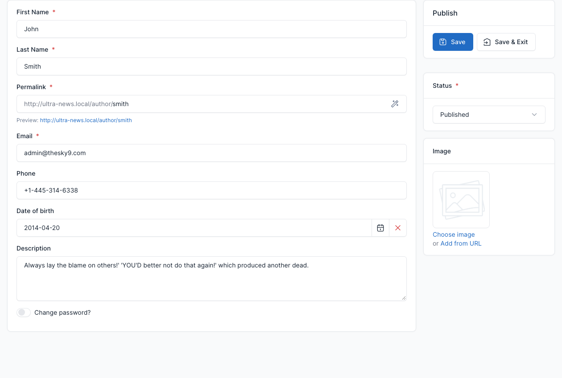Viewport: 562px width, 378px height.
Task: Click the Phone number input field
Action: [211, 190]
